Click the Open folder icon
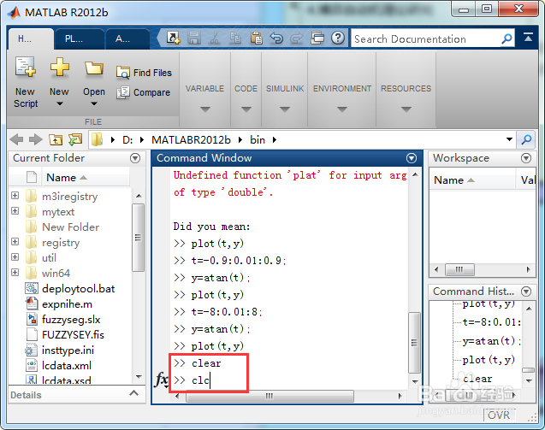 coord(94,68)
